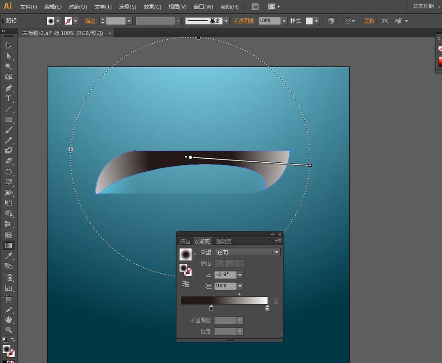Select the Direct Selection tool
Image resolution: width=442 pixels, height=363 pixels.
click(8, 56)
